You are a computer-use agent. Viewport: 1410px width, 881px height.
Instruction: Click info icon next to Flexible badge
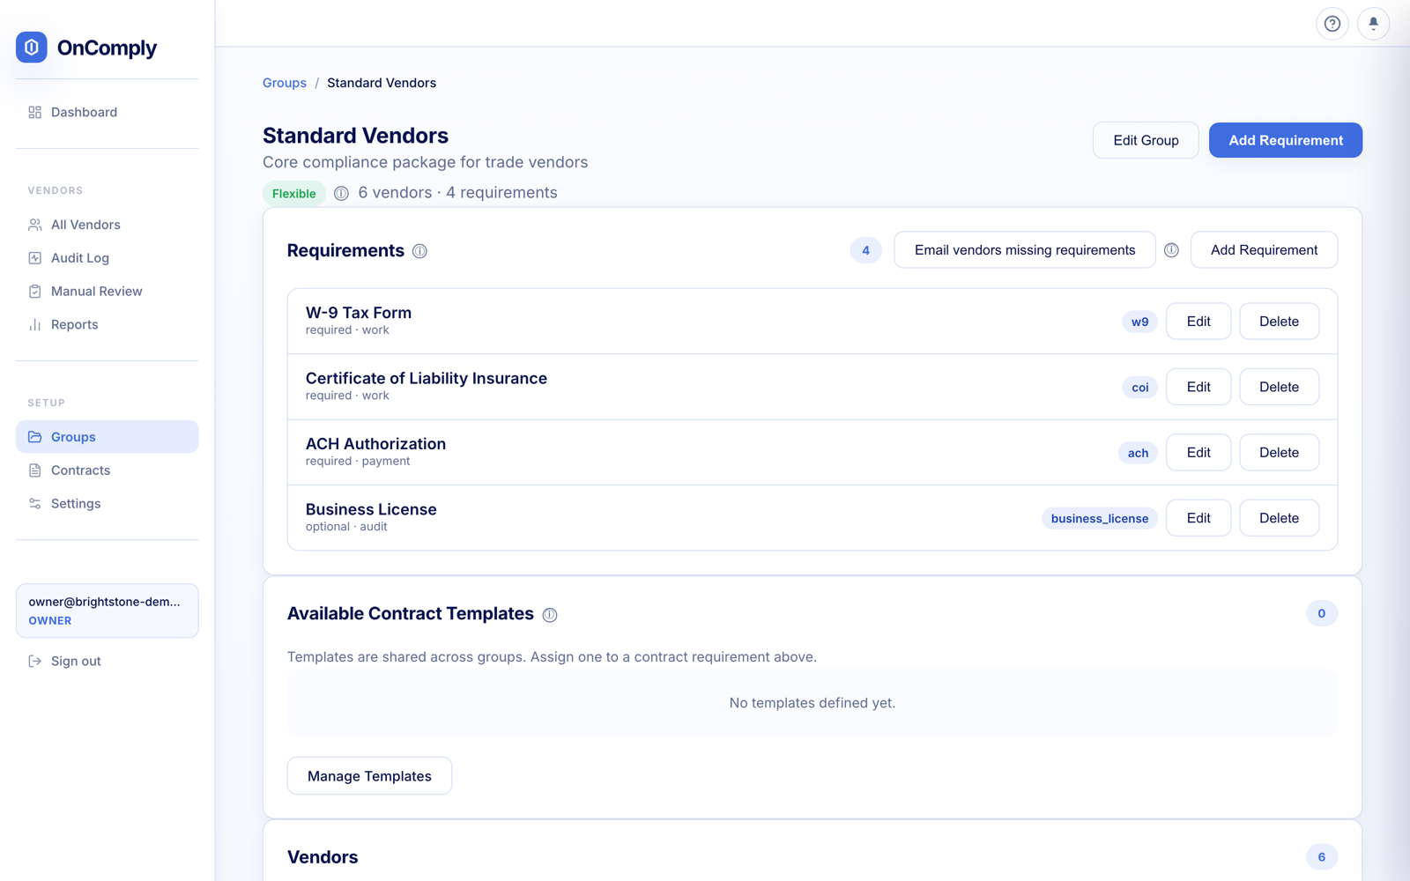pyautogui.click(x=341, y=193)
